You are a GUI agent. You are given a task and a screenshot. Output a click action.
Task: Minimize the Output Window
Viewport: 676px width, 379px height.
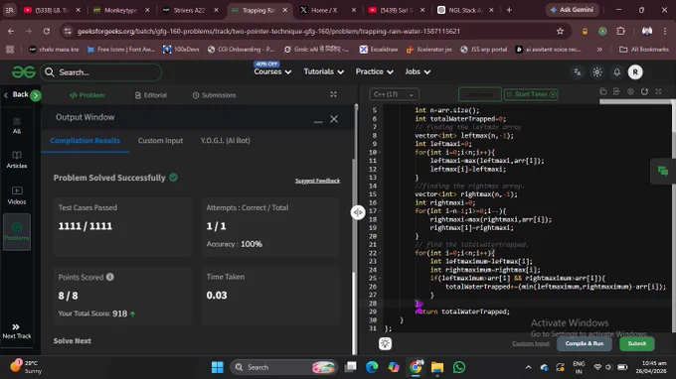pos(318,122)
